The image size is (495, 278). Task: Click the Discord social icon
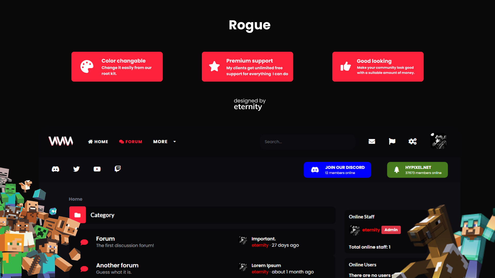pos(55,169)
